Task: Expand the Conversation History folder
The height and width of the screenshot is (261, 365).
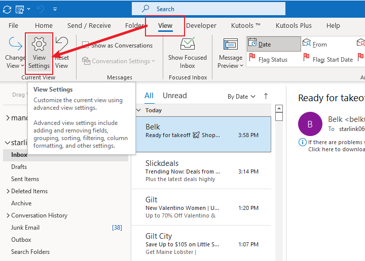Action: click(x=8, y=215)
